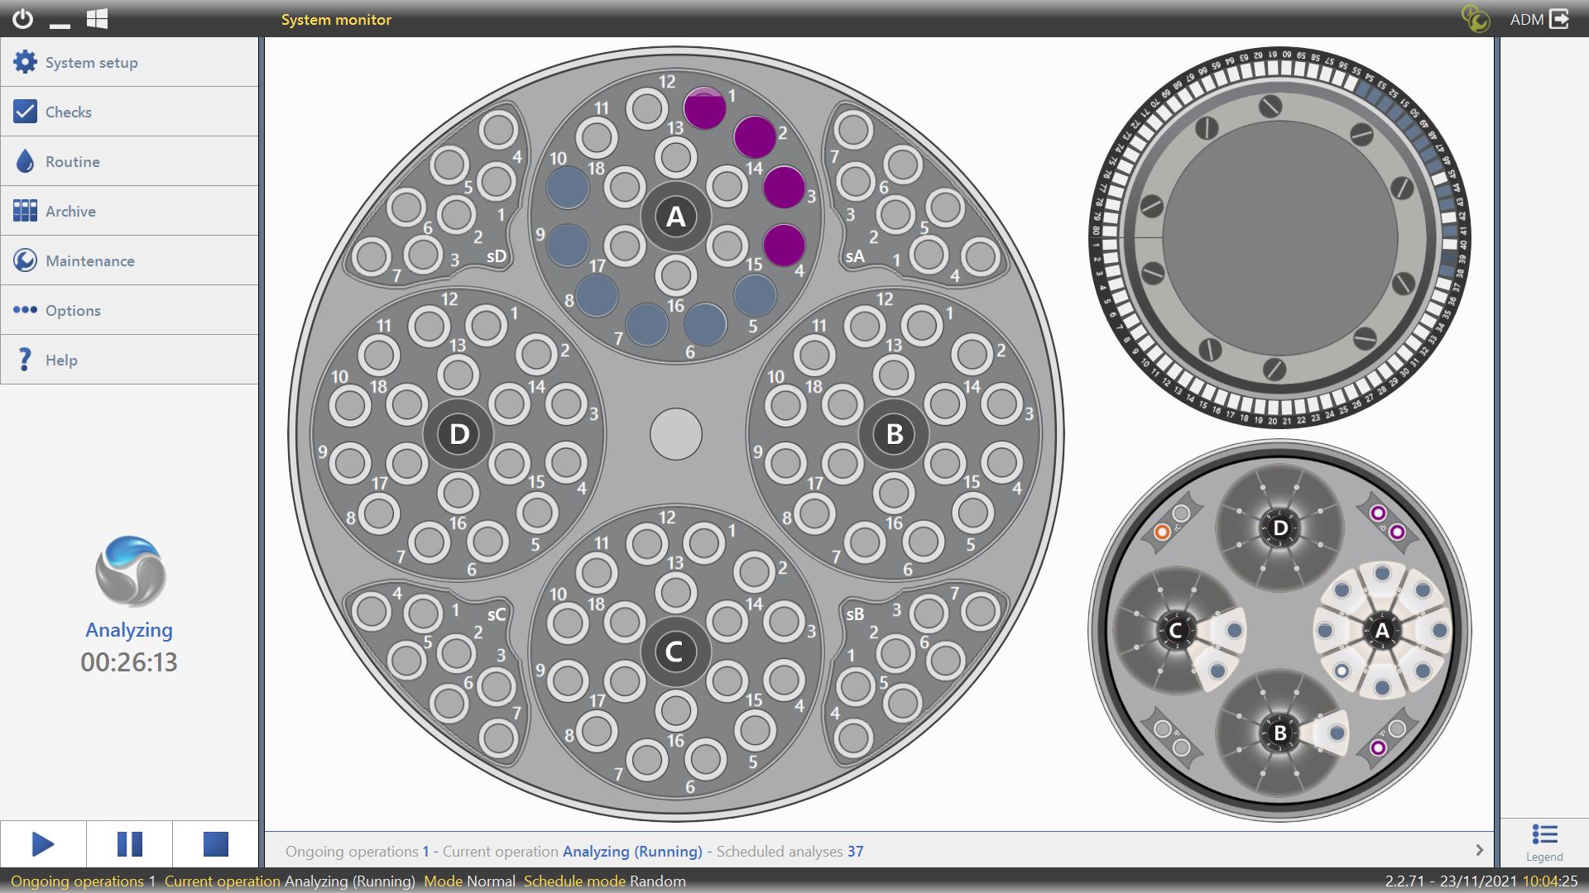The height and width of the screenshot is (893, 1589).
Task: Select purple sample position 1 in rack A
Action: [x=704, y=108]
